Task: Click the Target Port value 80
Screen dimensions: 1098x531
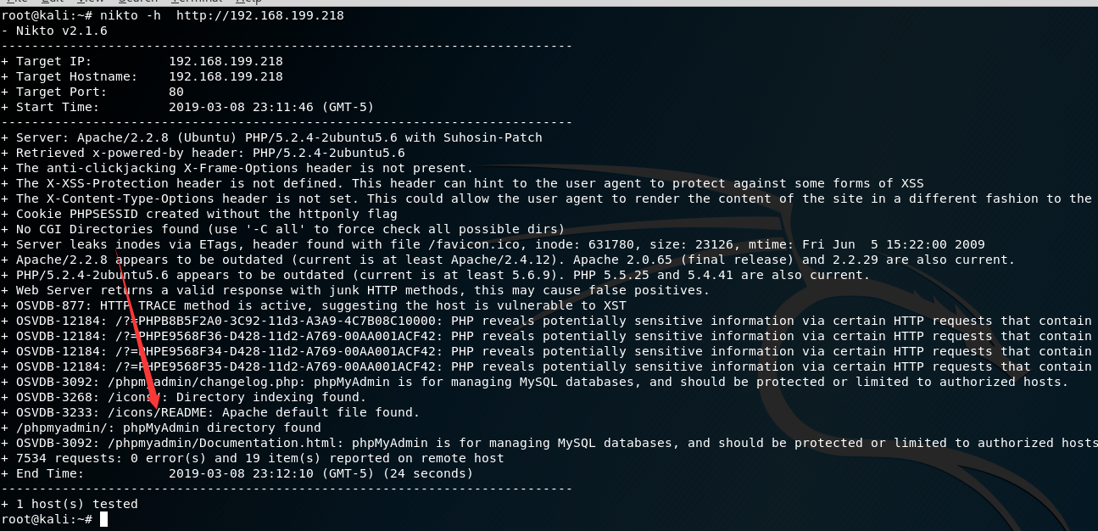Action: 176,92
